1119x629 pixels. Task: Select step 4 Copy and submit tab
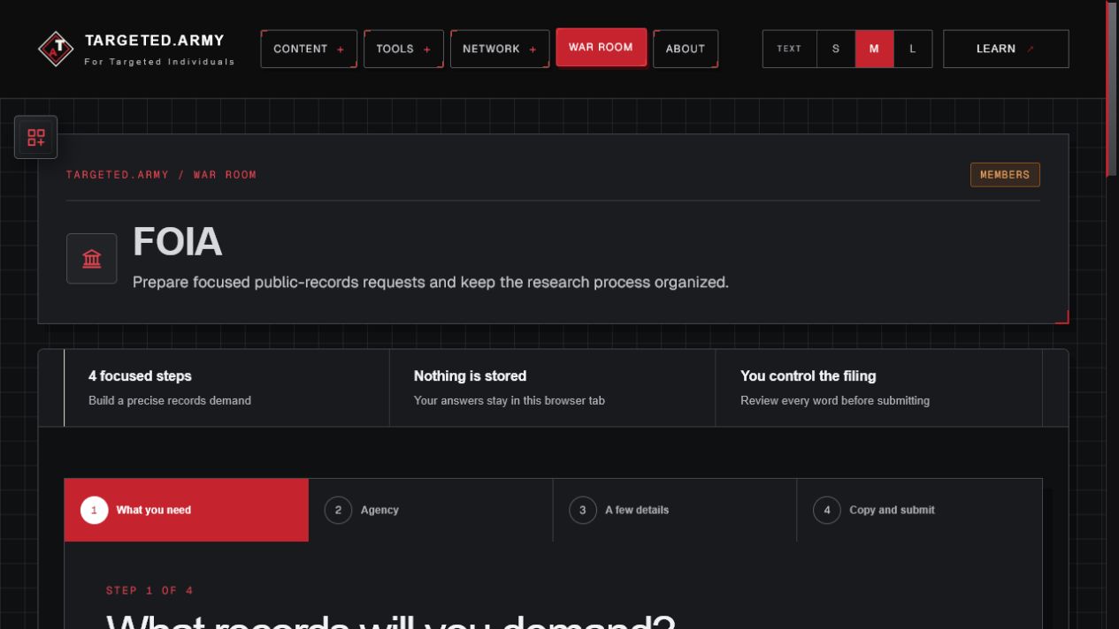[919, 510]
